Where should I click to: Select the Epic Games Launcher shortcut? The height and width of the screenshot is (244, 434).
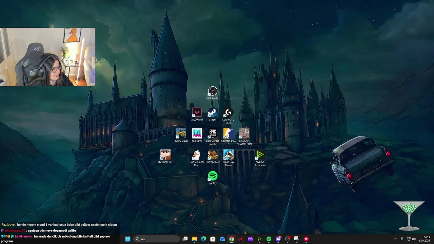pos(213,137)
